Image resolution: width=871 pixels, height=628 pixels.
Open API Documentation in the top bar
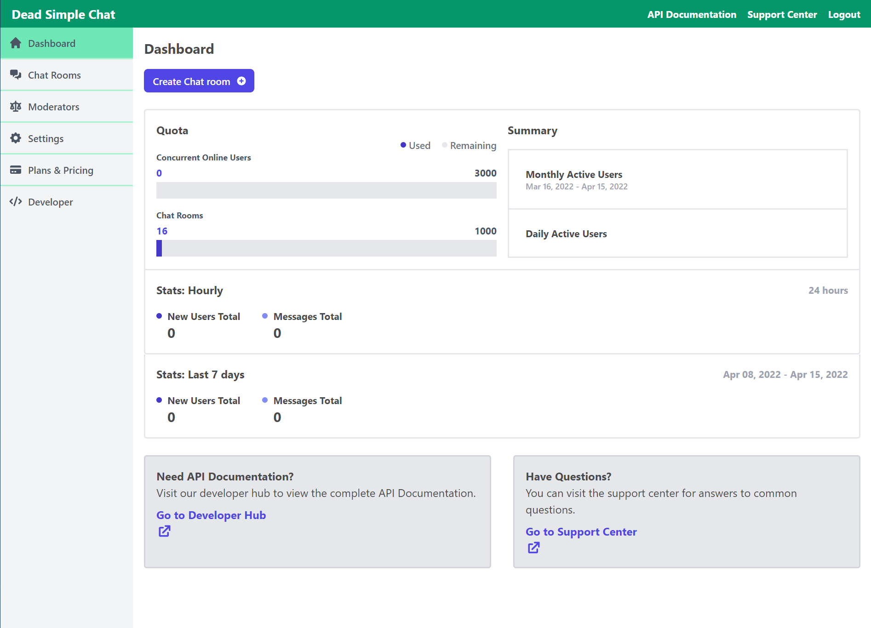click(692, 14)
